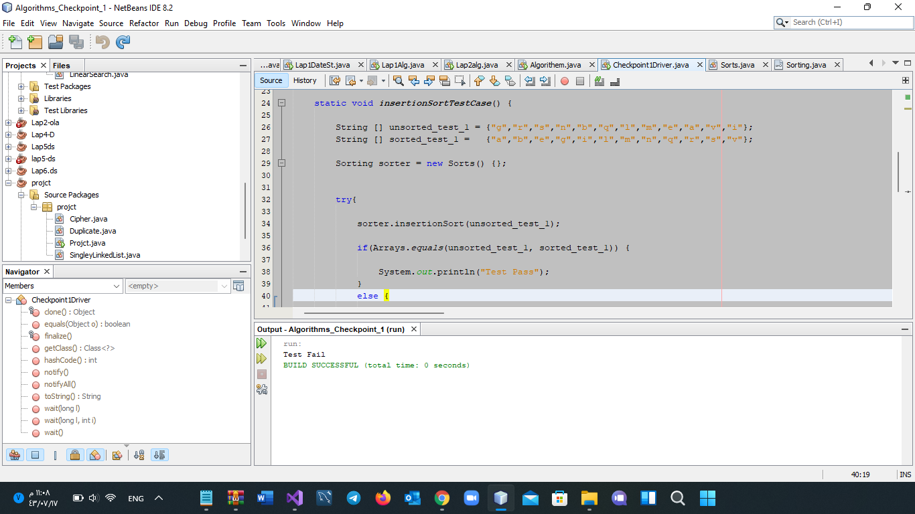Toggle Sort by Name A-Z button

pos(139,455)
